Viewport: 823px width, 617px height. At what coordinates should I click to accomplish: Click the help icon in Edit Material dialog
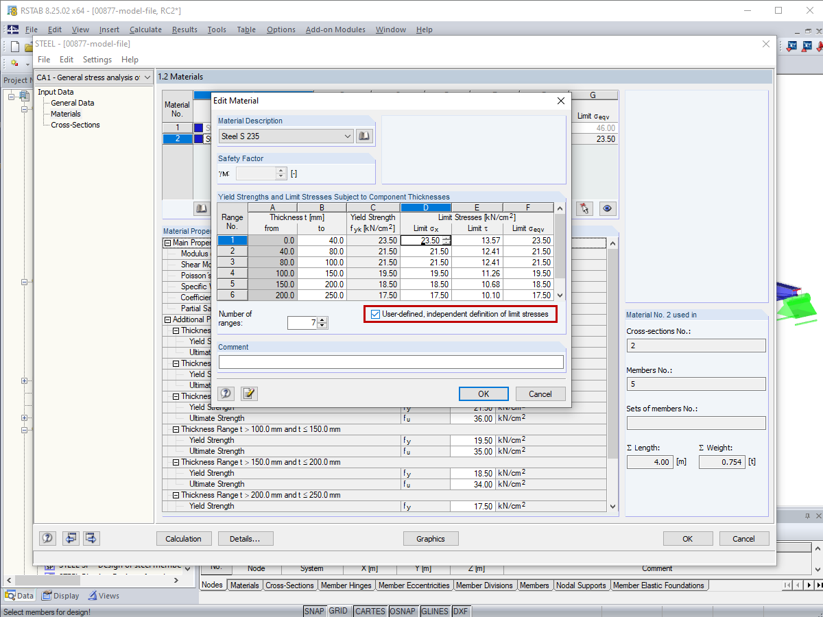[226, 394]
